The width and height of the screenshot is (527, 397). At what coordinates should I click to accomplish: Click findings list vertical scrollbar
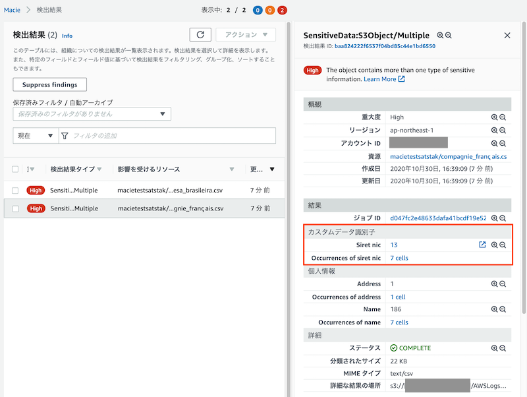point(289,208)
